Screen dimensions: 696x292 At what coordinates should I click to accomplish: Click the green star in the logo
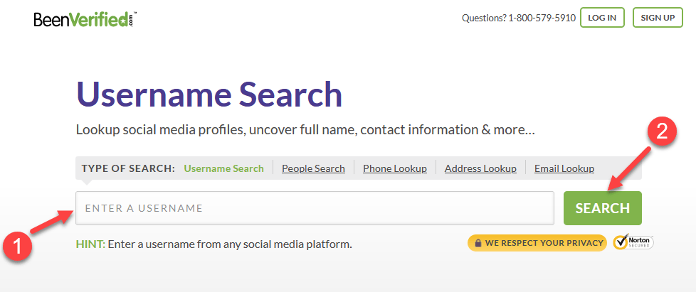coord(122,21)
